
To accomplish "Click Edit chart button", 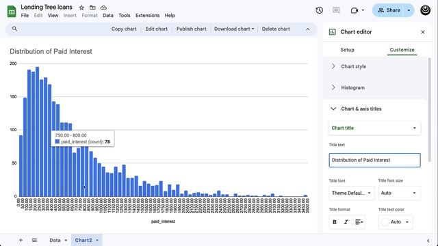I will [x=157, y=29].
